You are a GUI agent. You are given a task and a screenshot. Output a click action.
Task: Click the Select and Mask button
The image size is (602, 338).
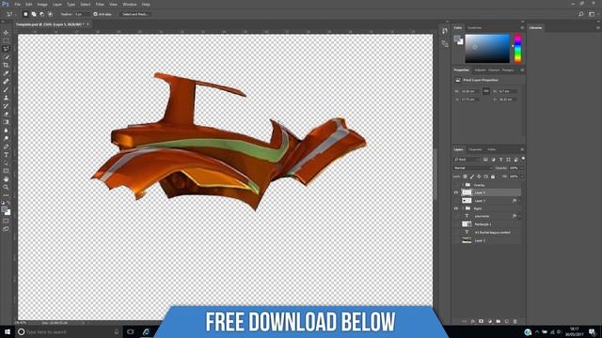(x=135, y=14)
